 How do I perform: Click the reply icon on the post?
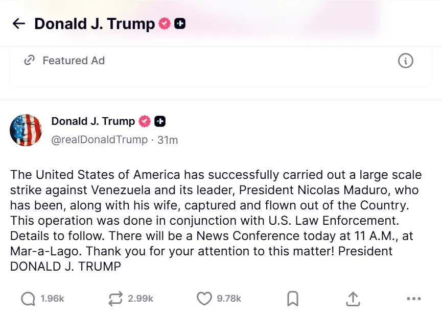(x=27, y=299)
